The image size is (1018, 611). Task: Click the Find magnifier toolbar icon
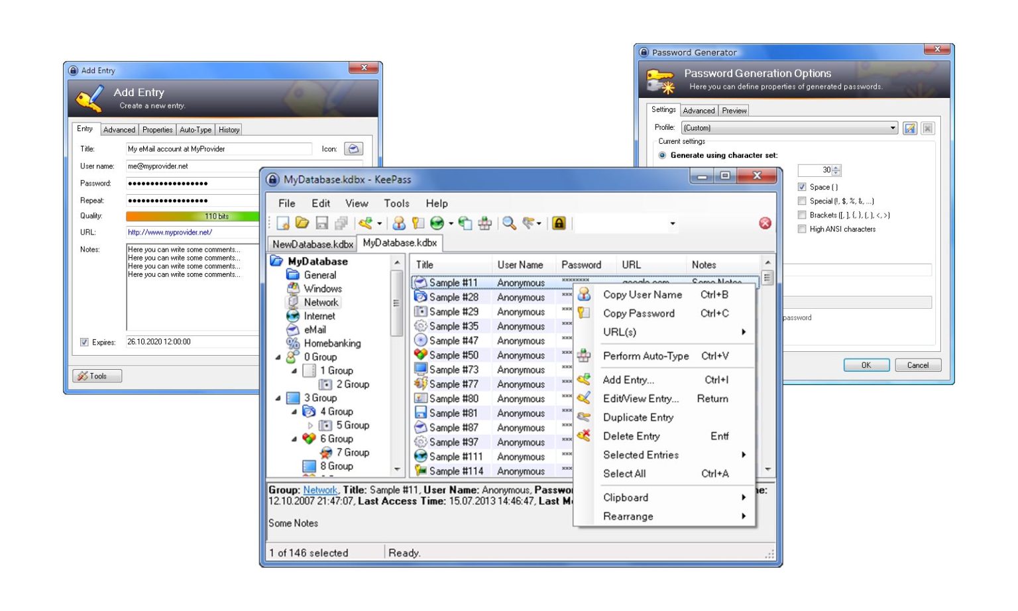tap(509, 223)
